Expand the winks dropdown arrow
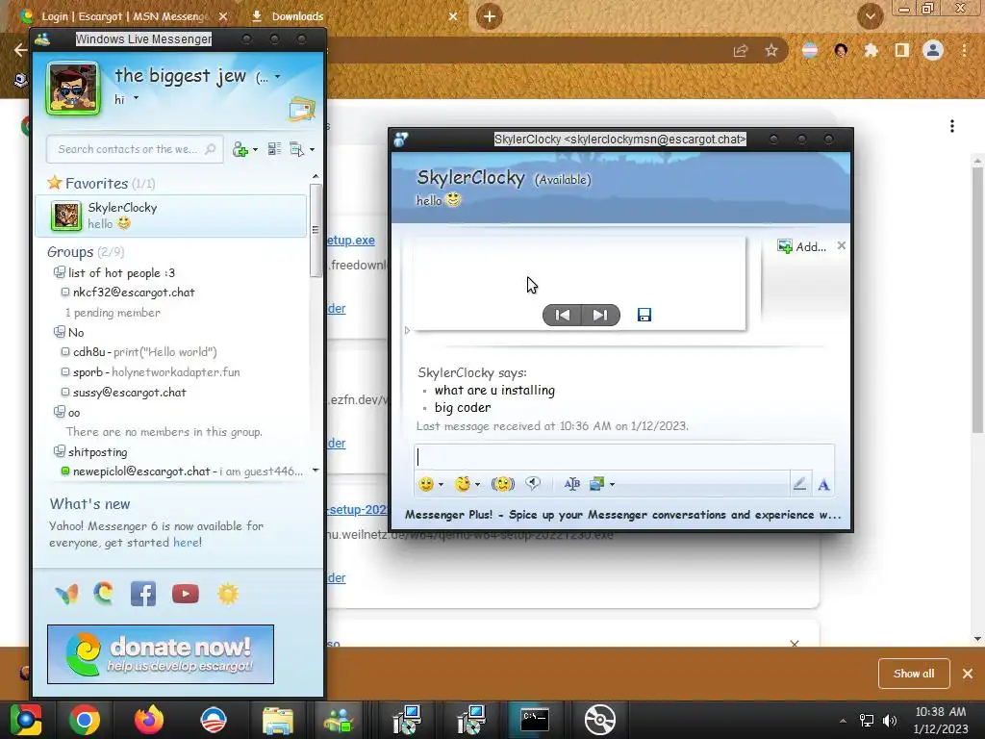985x739 pixels. (x=477, y=485)
